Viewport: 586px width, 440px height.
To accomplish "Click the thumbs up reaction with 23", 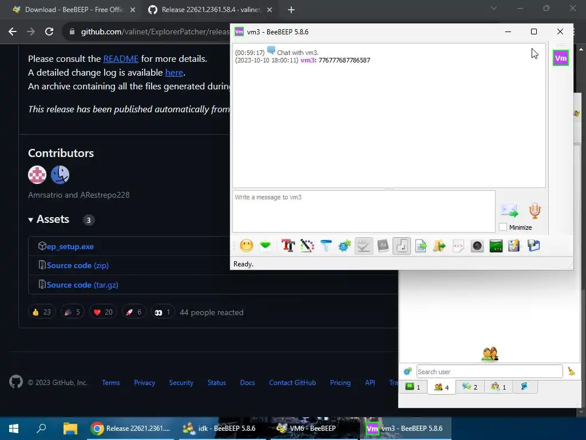I will click(41, 312).
